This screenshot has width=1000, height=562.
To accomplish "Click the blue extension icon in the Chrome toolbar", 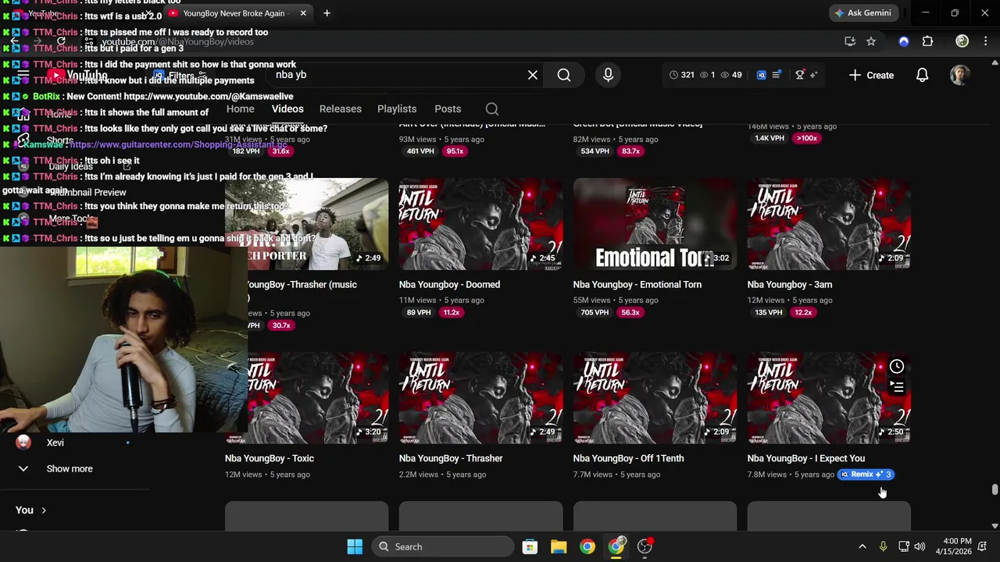I will point(904,41).
